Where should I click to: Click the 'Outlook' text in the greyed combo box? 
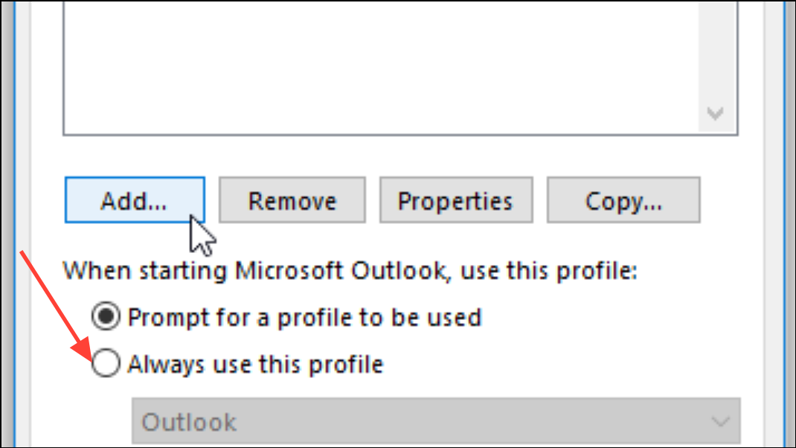click(x=189, y=422)
